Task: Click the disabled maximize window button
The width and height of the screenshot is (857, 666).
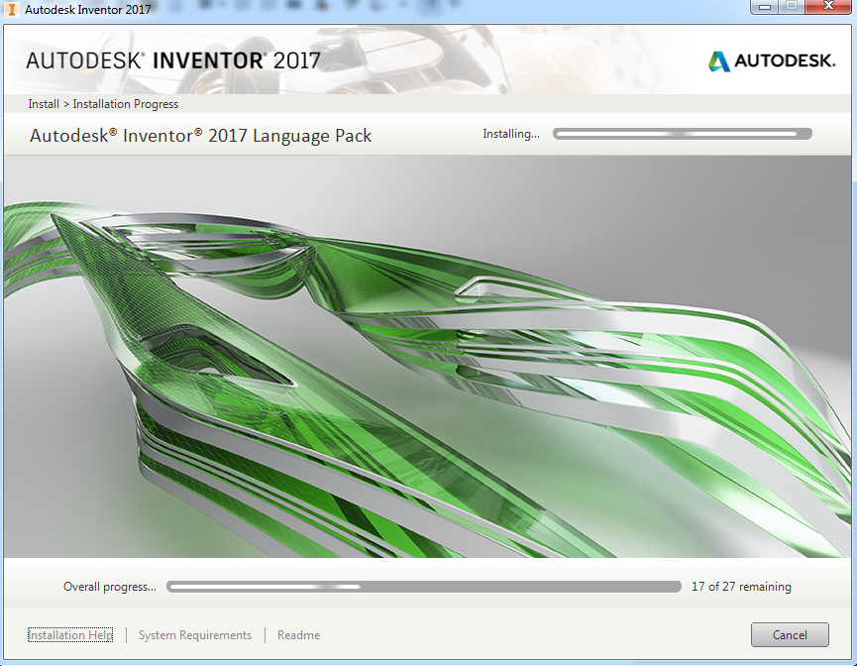Action: click(x=792, y=7)
